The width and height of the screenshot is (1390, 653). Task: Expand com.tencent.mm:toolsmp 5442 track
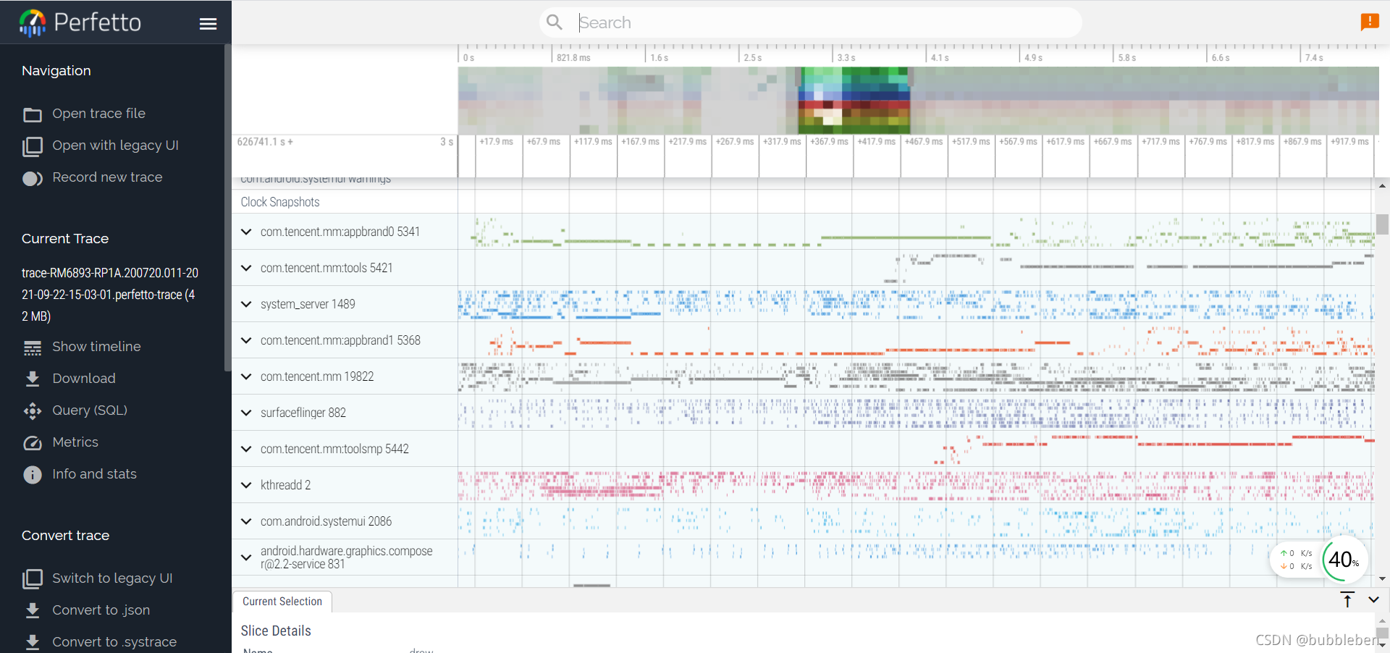pos(246,449)
